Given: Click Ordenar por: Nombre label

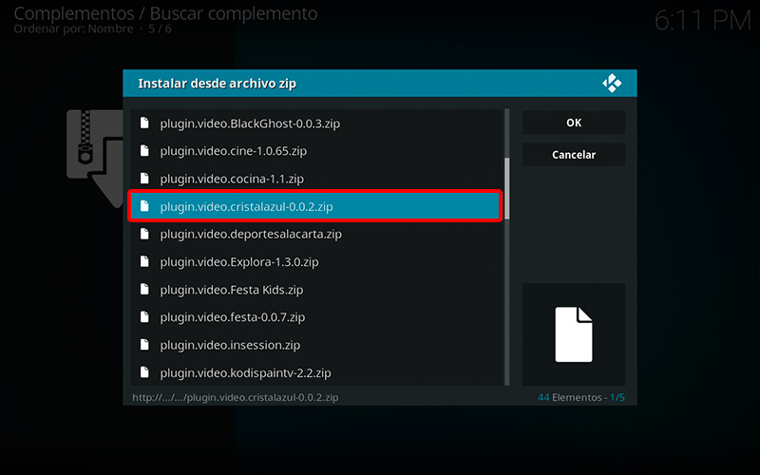Looking at the screenshot, I should pyautogui.click(x=73, y=28).
